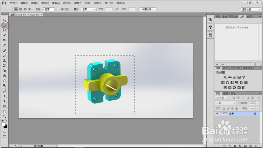
Task: Open the status bar info arrow
Action: [56, 146]
